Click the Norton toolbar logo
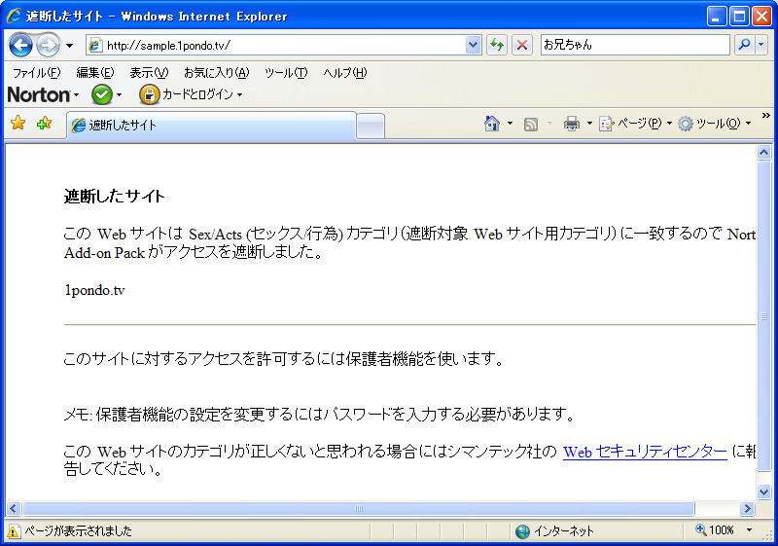The width and height of the screenshot is (778, 546). pos(39,94)
